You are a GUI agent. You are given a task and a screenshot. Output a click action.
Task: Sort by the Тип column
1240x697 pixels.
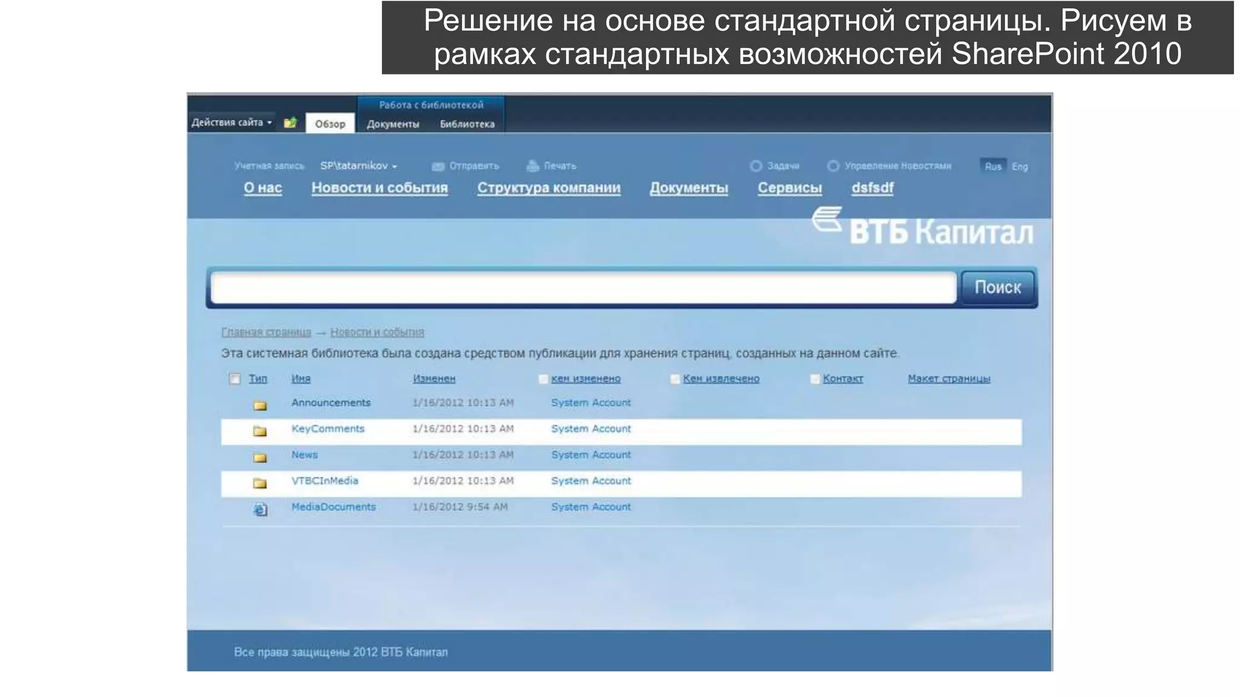tap(258, 379)
